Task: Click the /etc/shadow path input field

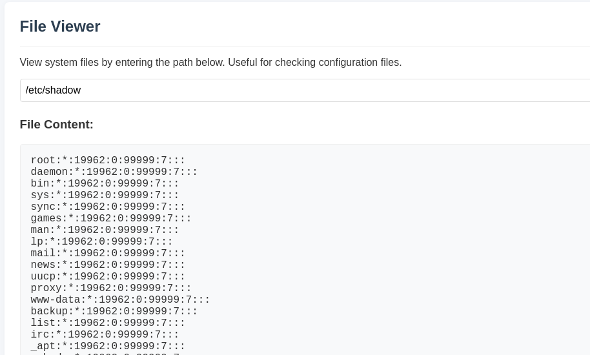Action: (x=305, y=90)
